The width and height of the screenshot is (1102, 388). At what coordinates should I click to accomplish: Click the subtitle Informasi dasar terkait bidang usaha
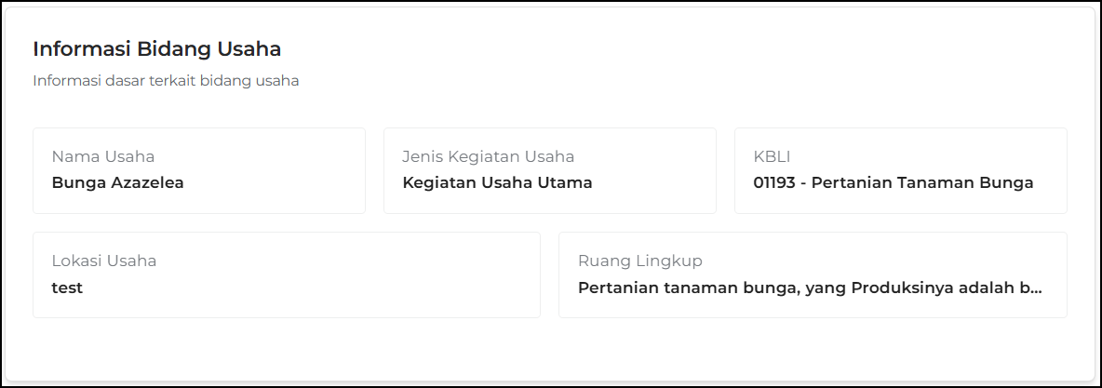click(x=166, y=81)
